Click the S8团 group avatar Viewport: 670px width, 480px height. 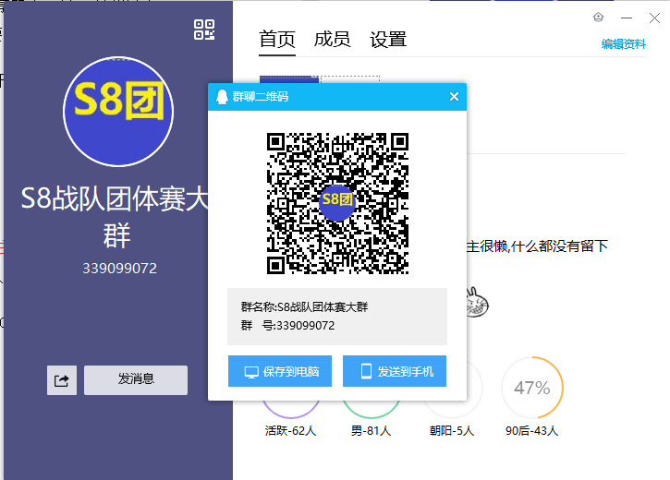tap(118, 111)
